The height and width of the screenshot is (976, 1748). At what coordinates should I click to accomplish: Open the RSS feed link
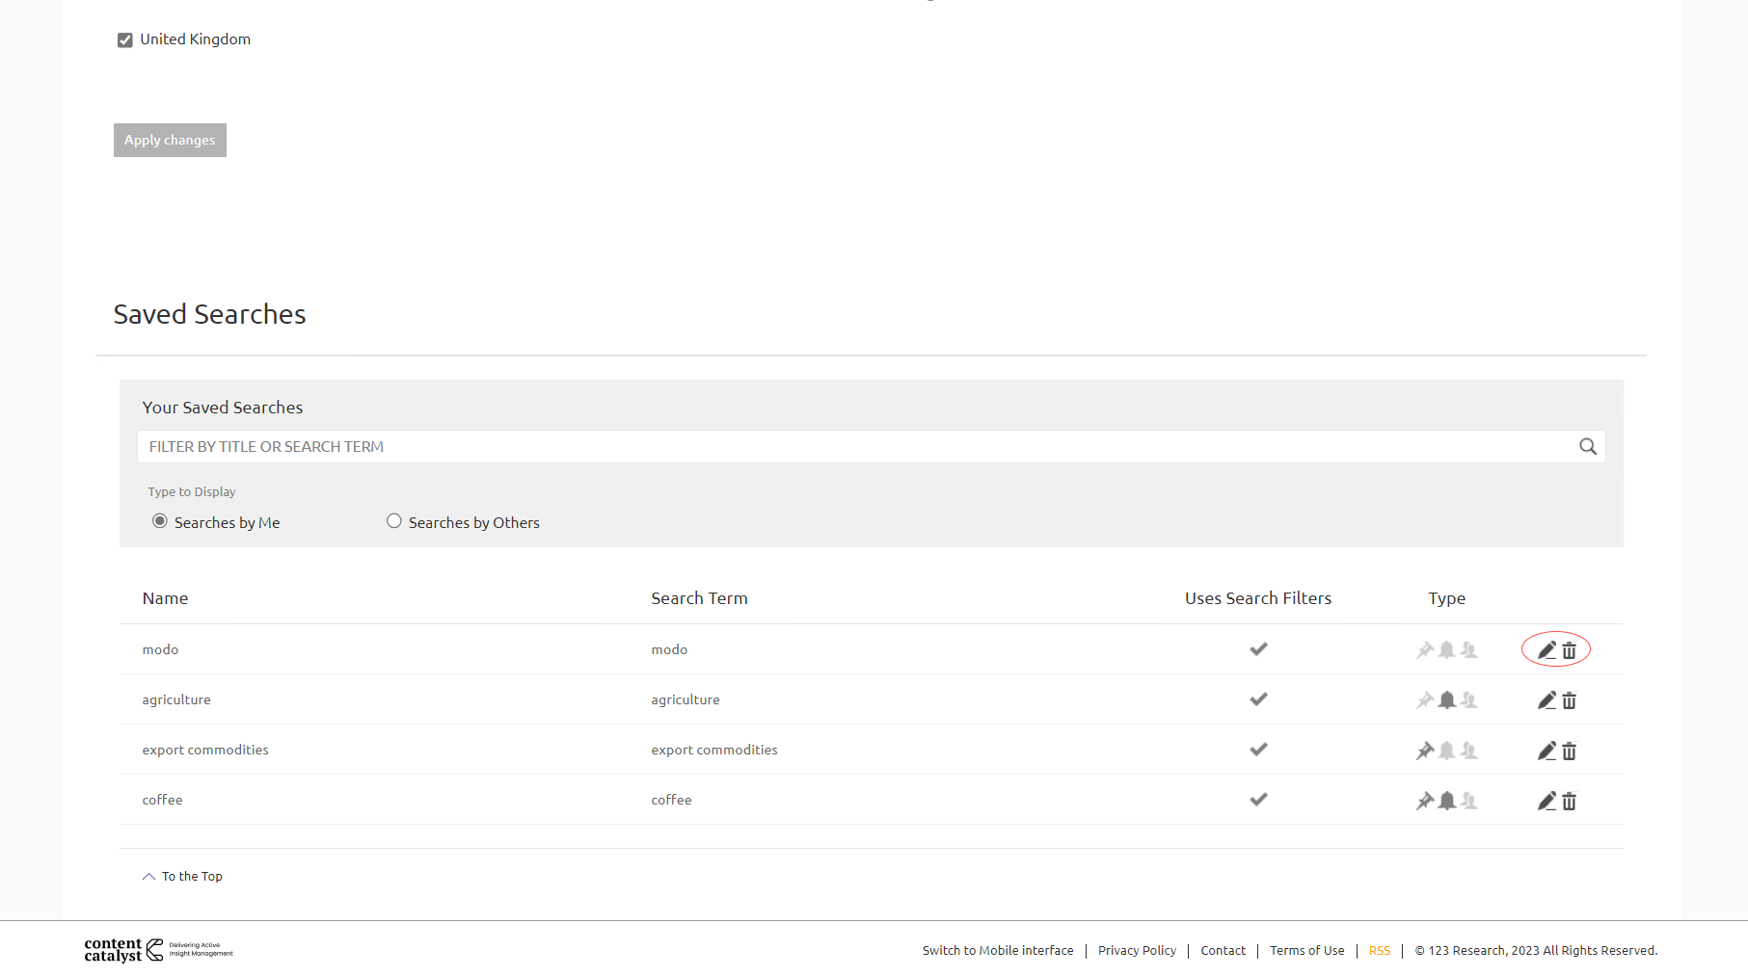[1379, 950]
